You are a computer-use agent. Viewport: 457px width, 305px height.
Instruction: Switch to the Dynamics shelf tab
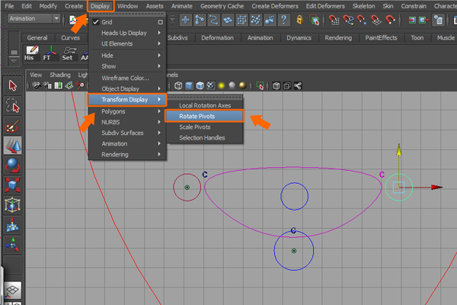tap(299, 38)
